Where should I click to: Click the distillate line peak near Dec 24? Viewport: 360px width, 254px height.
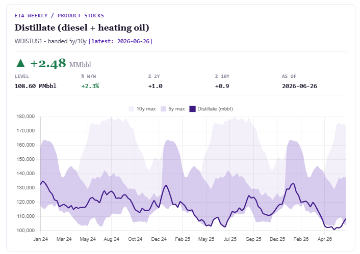coord(166,185)
